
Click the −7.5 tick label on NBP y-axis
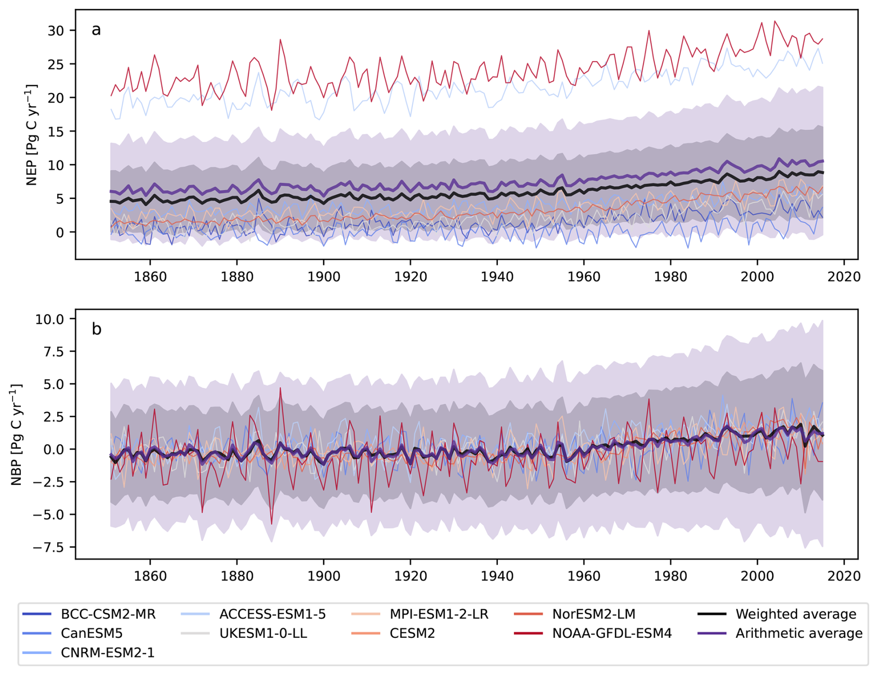point(48,547)
